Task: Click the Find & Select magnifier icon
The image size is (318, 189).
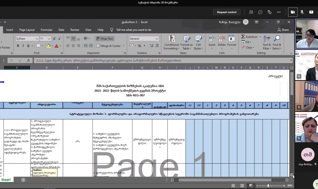Action: coord(277,39)
